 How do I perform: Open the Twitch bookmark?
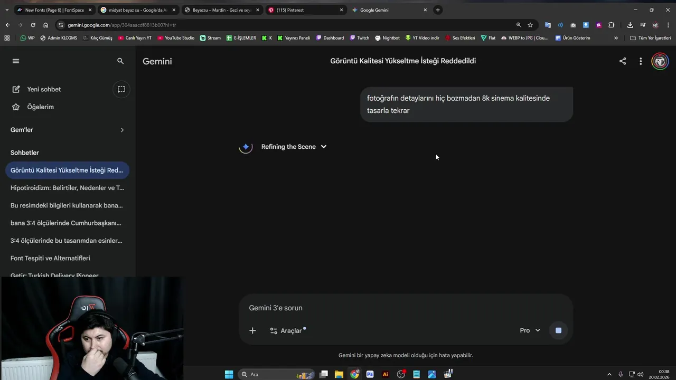coord(359,38)
